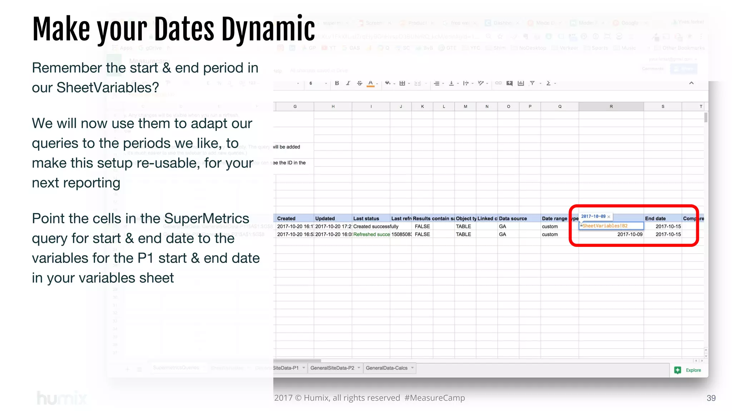Click the text wrapping icon
732x411 pixels.
point(466,83)
